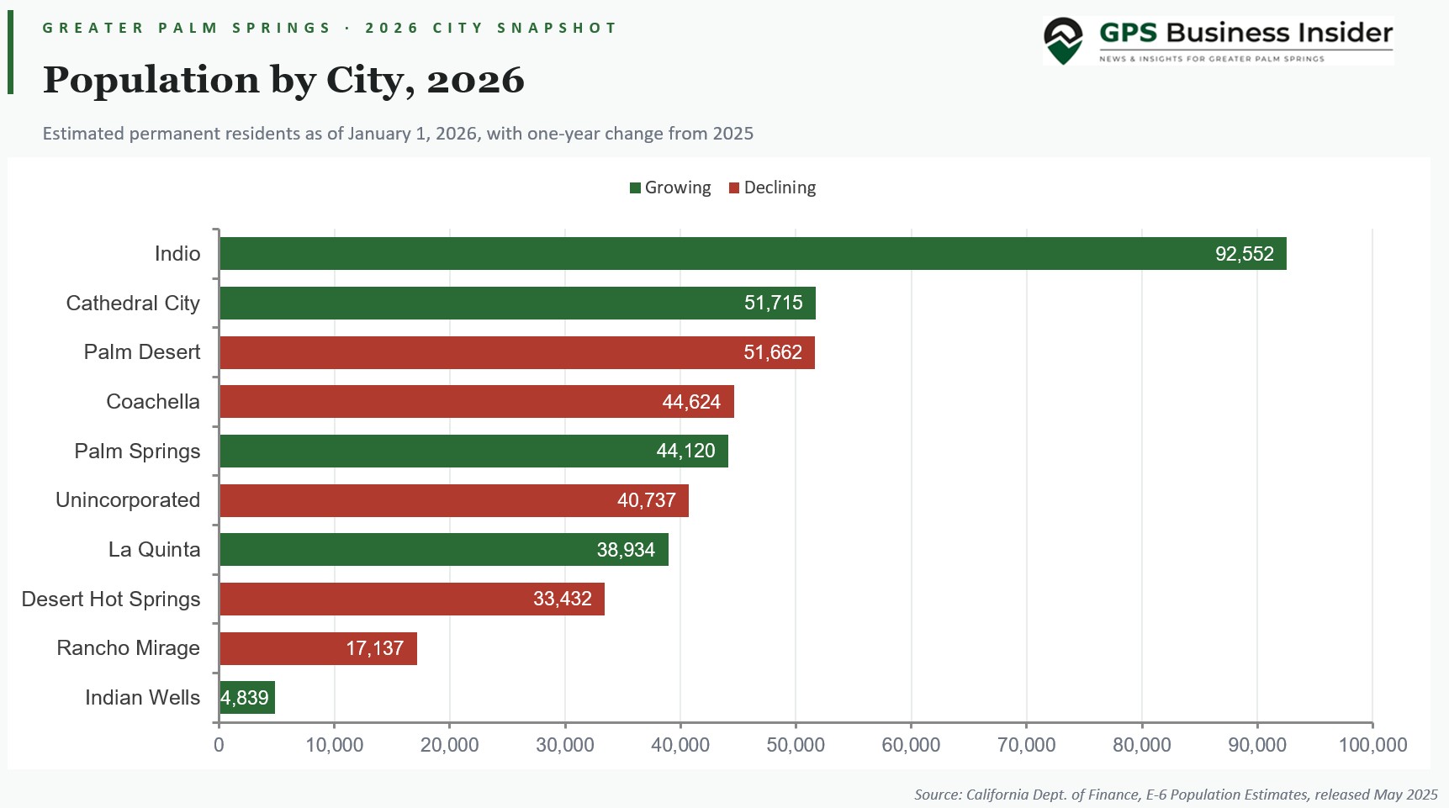Screen dimensions: 1449x808
Task: Click the 10,000 x-axis tick label
Action: 334,745
